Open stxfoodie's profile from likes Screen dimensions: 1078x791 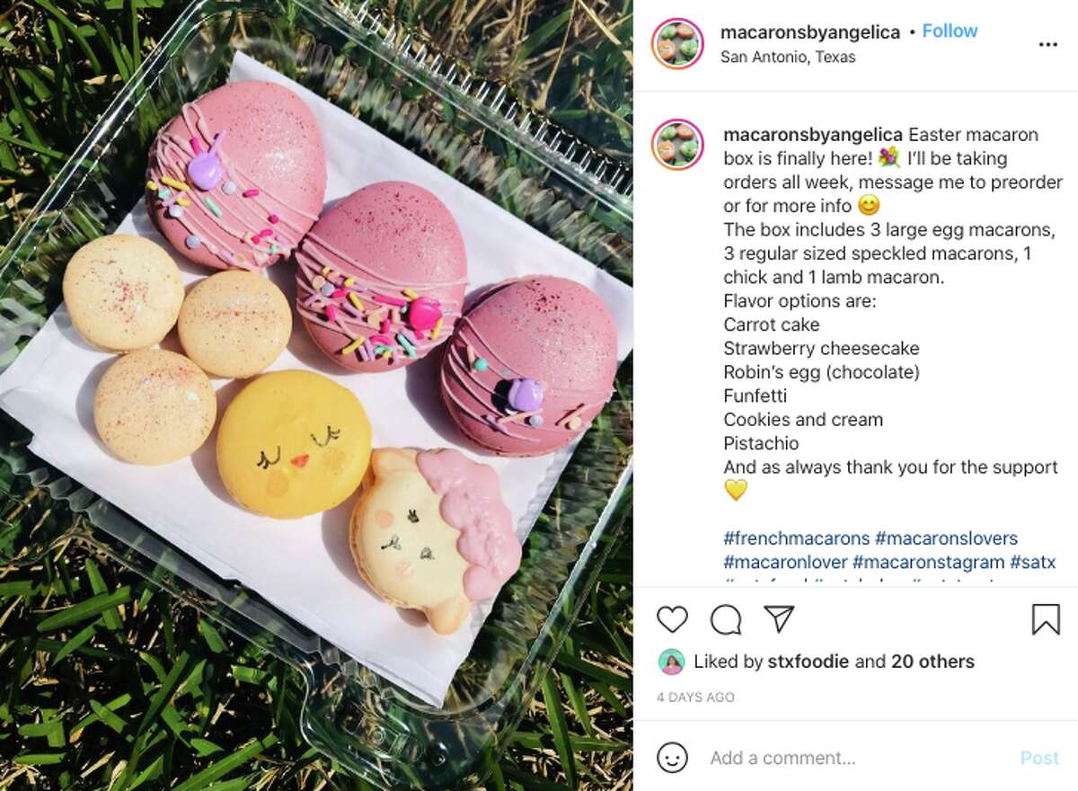tap(808, 662)
